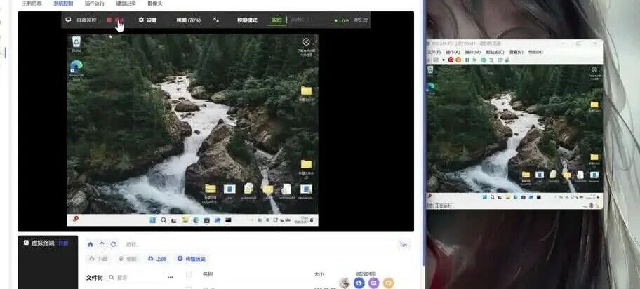Click File Explorer on remote screen taskbar
The height and width of the screenshot is (289, 640).
click(x=185, y=220)
